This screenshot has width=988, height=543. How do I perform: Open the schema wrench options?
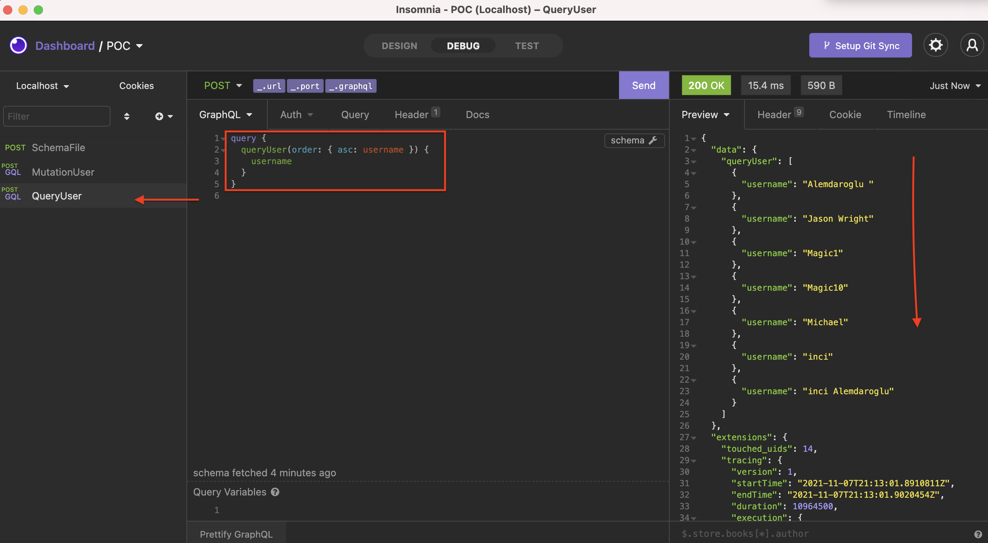[653, 140]
